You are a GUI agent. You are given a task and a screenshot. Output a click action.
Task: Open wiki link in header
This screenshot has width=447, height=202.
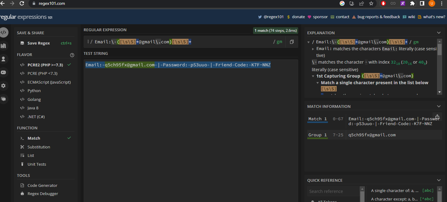pyautogui.click(x=409, y=17)
